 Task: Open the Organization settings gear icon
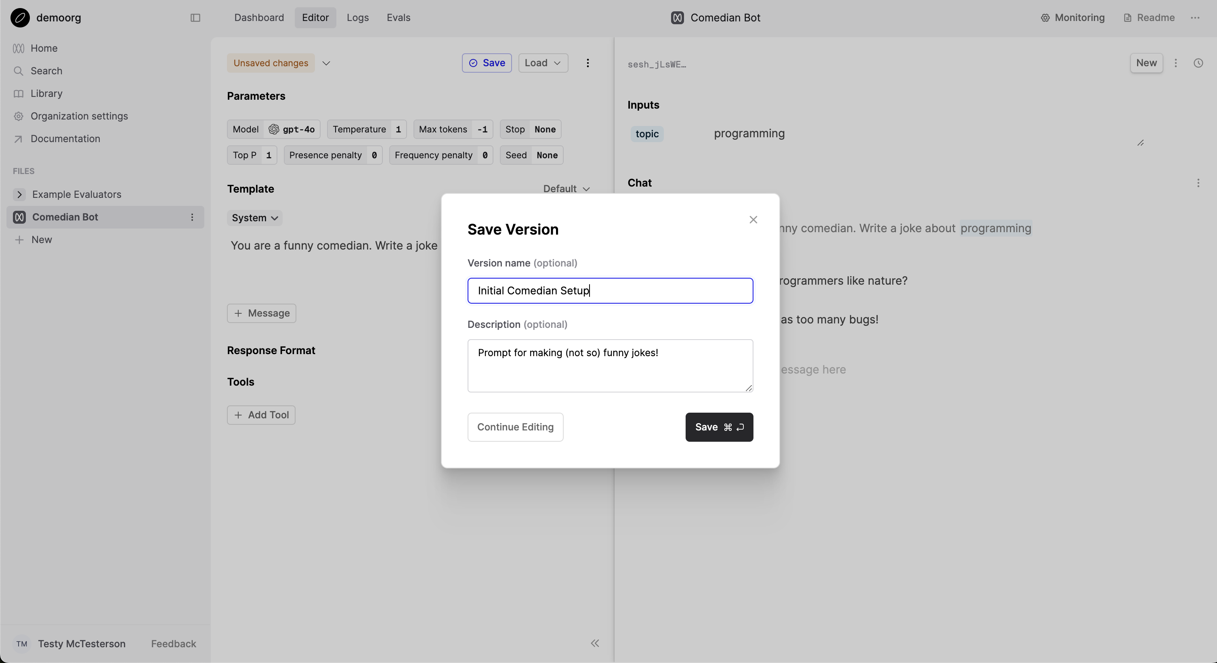click(x=19, y=116)
